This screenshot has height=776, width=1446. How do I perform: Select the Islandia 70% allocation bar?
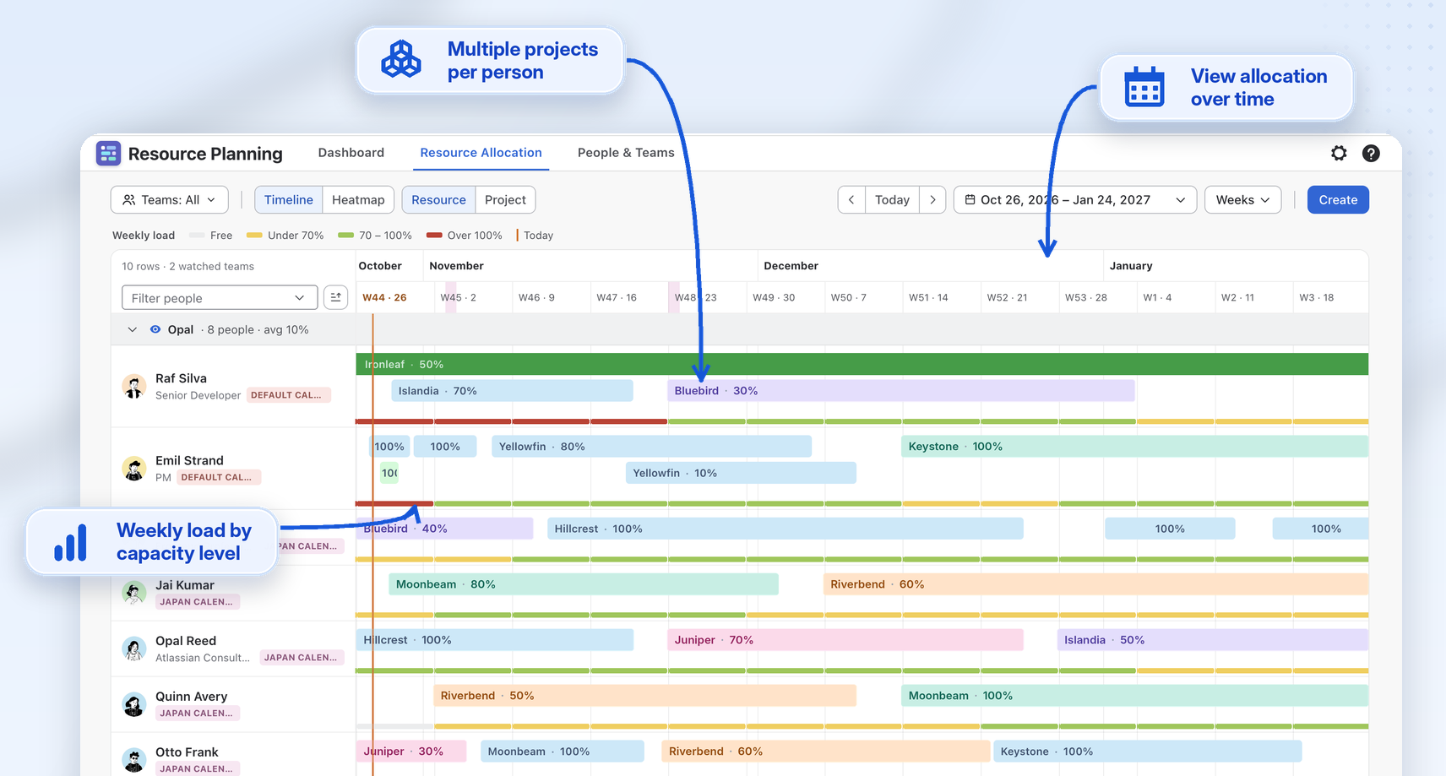pos(512,390)
